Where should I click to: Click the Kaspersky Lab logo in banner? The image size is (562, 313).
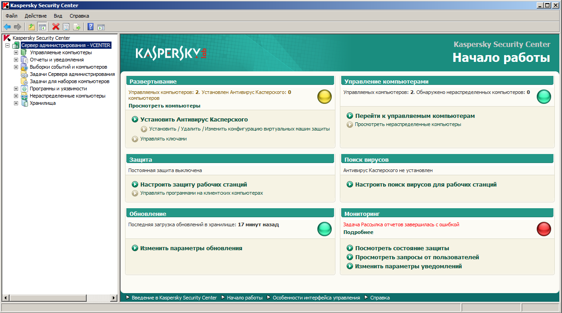click(x=171, y=54)
